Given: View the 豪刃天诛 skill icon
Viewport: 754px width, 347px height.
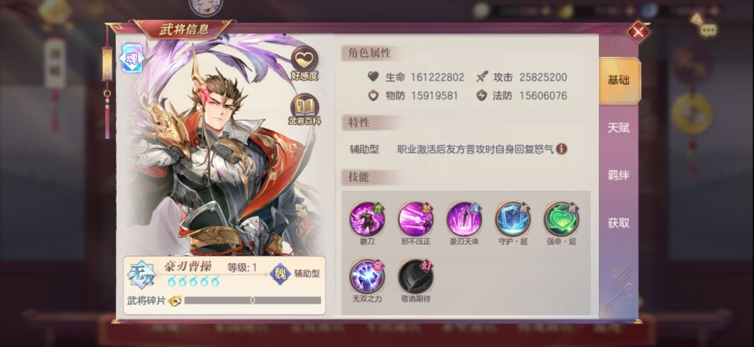Looking at the screenshot, I should (x=464, y=219).
